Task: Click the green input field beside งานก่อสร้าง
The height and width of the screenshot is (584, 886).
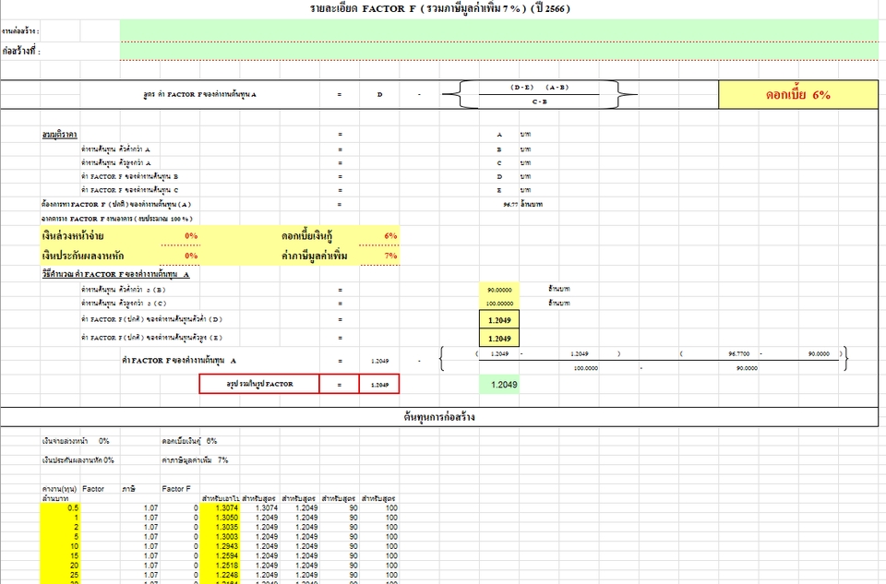Action: click(x=498, y=30)
